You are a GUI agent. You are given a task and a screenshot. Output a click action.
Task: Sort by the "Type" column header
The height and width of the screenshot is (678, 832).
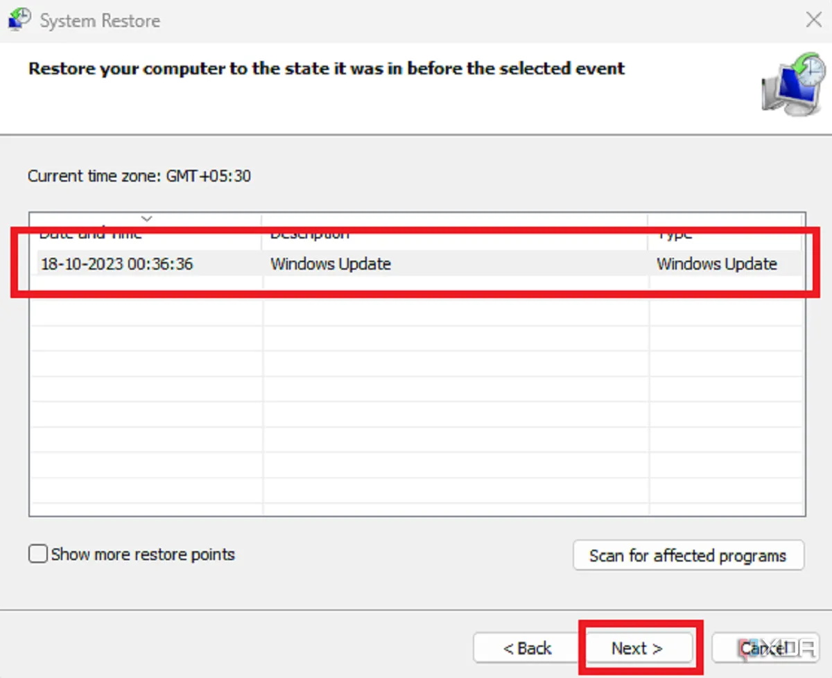(673, 233)
